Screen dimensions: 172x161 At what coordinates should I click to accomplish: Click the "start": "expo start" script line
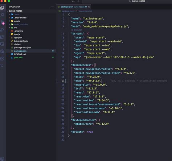click(x=90, y=38)
